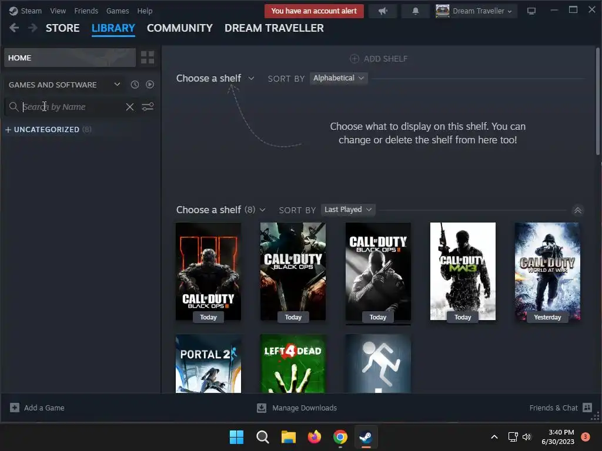Open the Friends menu
The width and height of the screenshot is (602, 451).
pyautogui.click(x=86, y=11)
